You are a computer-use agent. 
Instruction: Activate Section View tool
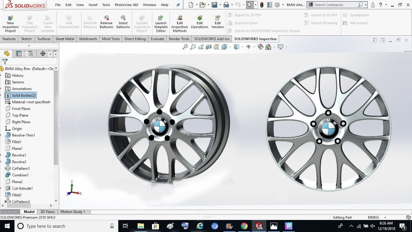[209, 47]
